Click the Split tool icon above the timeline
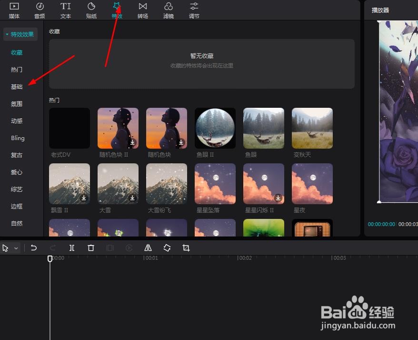 (x=72, y=247)
